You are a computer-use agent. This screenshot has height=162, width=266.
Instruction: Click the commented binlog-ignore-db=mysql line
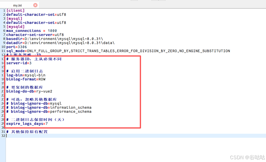[34, 104]
